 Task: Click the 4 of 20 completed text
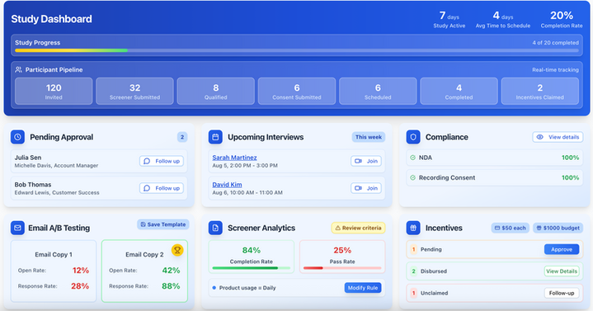click(556, 43)
